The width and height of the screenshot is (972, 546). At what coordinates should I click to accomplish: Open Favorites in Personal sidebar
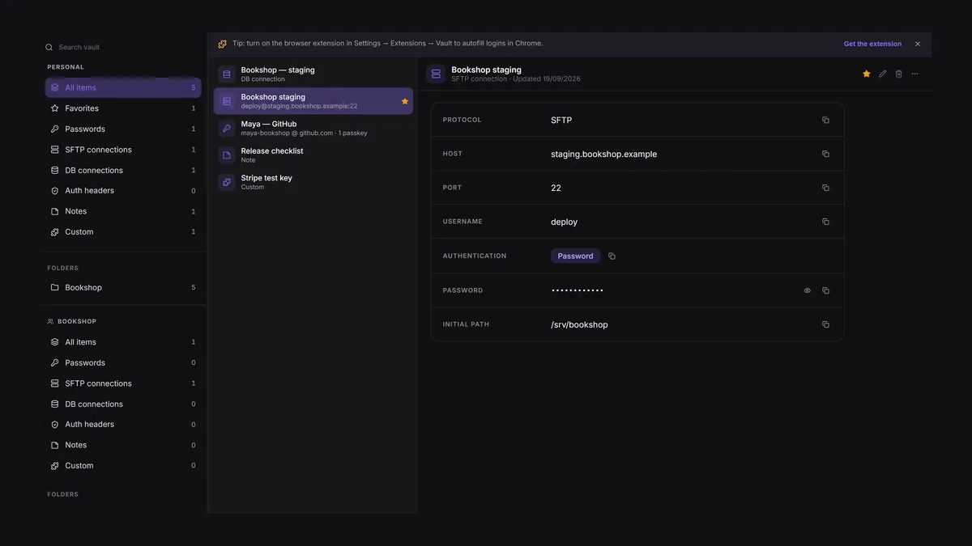(123, 108)
